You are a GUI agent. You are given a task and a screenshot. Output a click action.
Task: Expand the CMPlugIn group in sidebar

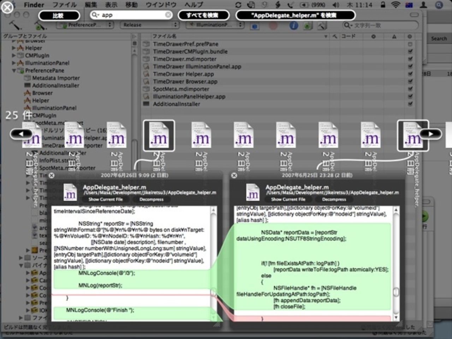[x=14, y=55]
